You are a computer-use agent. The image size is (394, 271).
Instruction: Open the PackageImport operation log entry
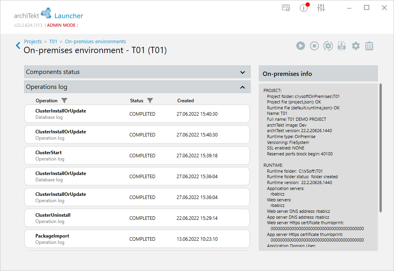pyautogui.click(x=137, y=239)
